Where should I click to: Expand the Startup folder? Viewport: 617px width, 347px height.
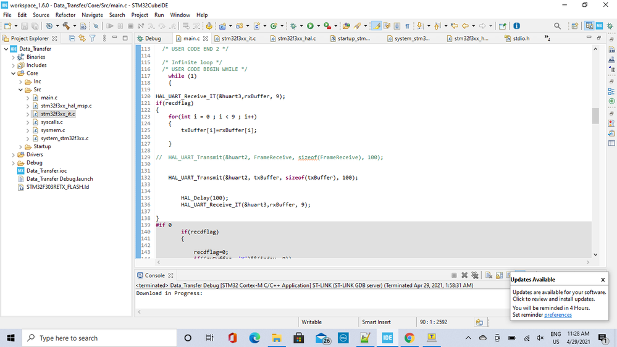(x=21, y=147)
